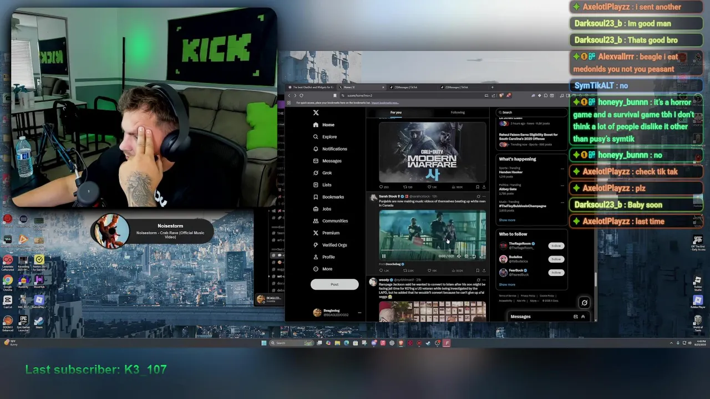Open Jobs in the X sidebar
This screenshot has width=710, height=399.
(x=322, y=209)
